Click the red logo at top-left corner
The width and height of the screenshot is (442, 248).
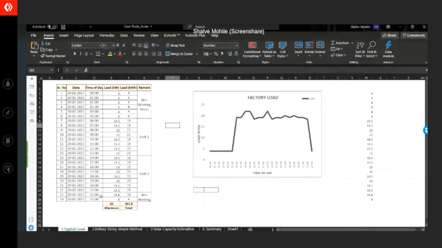(9, 8)
